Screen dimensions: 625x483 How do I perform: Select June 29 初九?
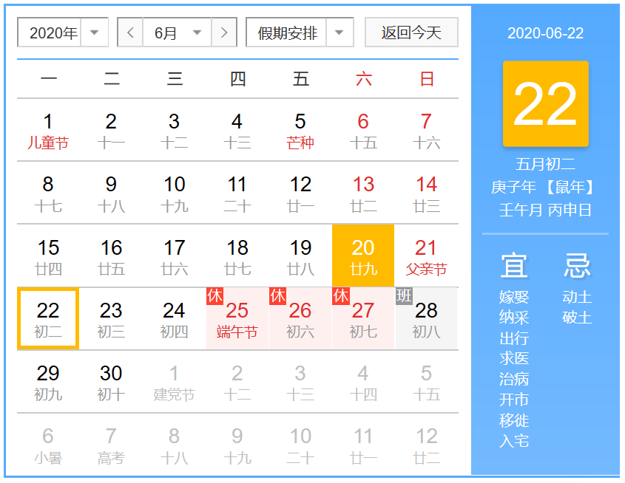[48, 382]
